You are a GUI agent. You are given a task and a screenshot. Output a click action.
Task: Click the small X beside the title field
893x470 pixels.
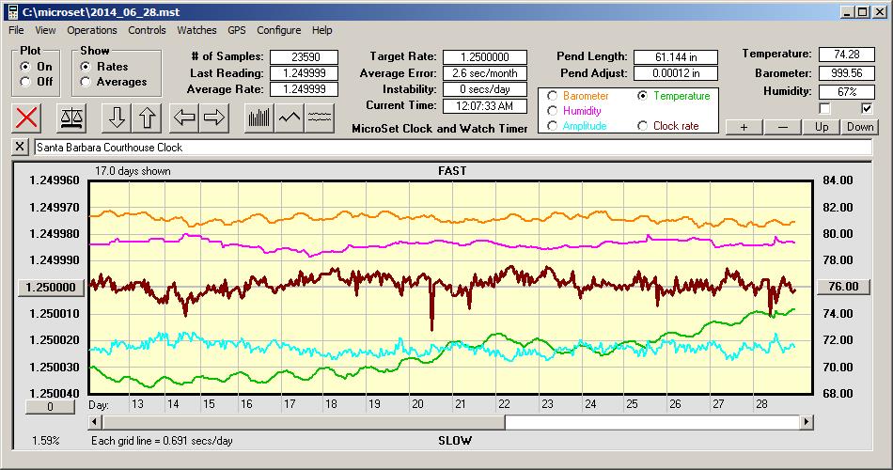coord(20,147)
